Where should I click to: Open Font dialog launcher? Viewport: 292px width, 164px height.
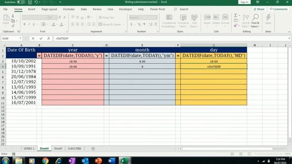click(x=67, y=31)
